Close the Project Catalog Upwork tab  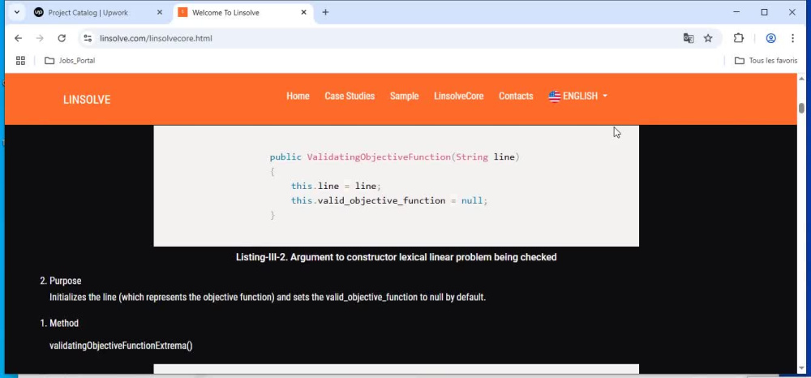click(x=159, y=12)
